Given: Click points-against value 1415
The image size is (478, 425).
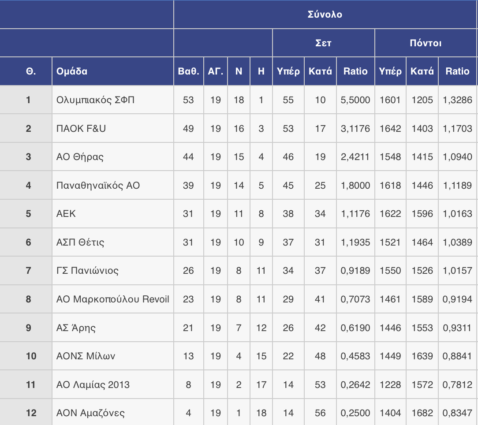Looking at the screenshot, I should click(422, 157).
